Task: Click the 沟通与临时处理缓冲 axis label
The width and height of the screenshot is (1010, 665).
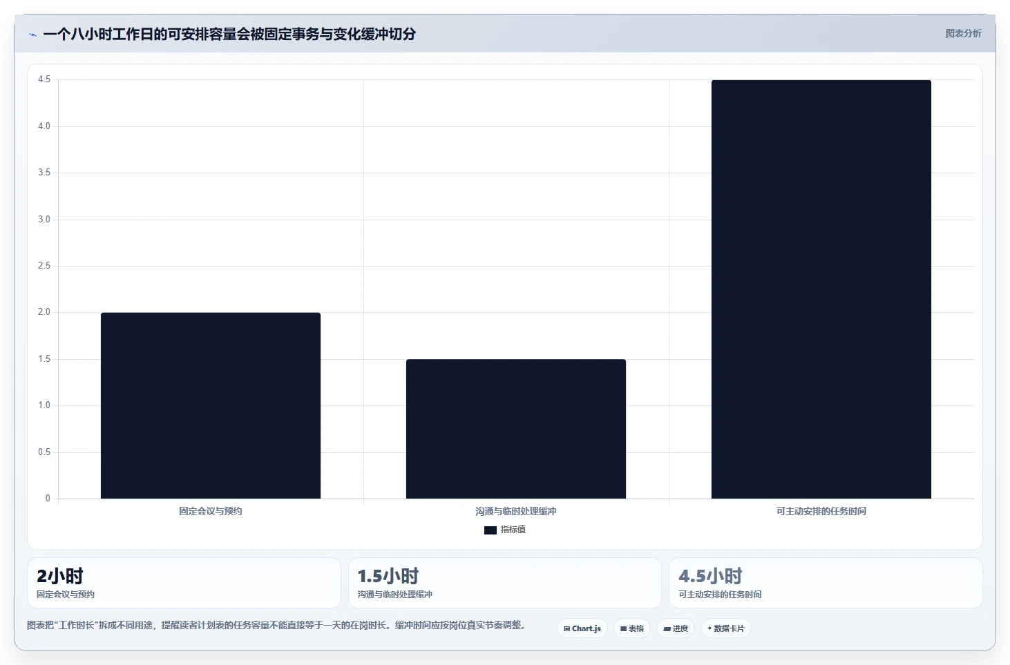Action: pyautogui.click(x=516, y=511)
